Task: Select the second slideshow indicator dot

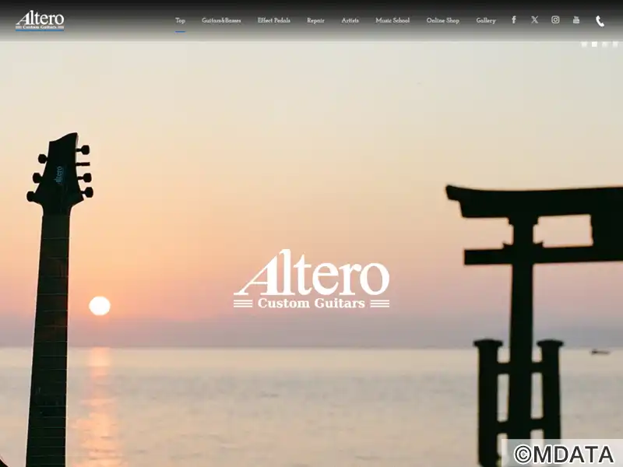Action: click(594, 44)
